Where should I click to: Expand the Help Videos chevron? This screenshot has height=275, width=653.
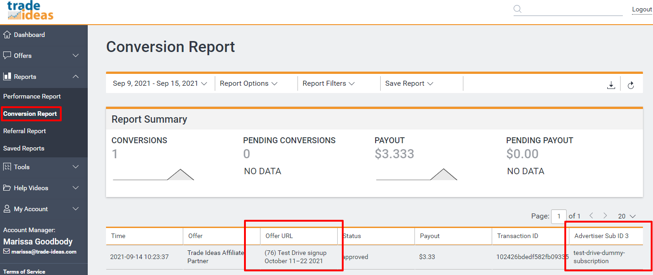tap(76, 188)
